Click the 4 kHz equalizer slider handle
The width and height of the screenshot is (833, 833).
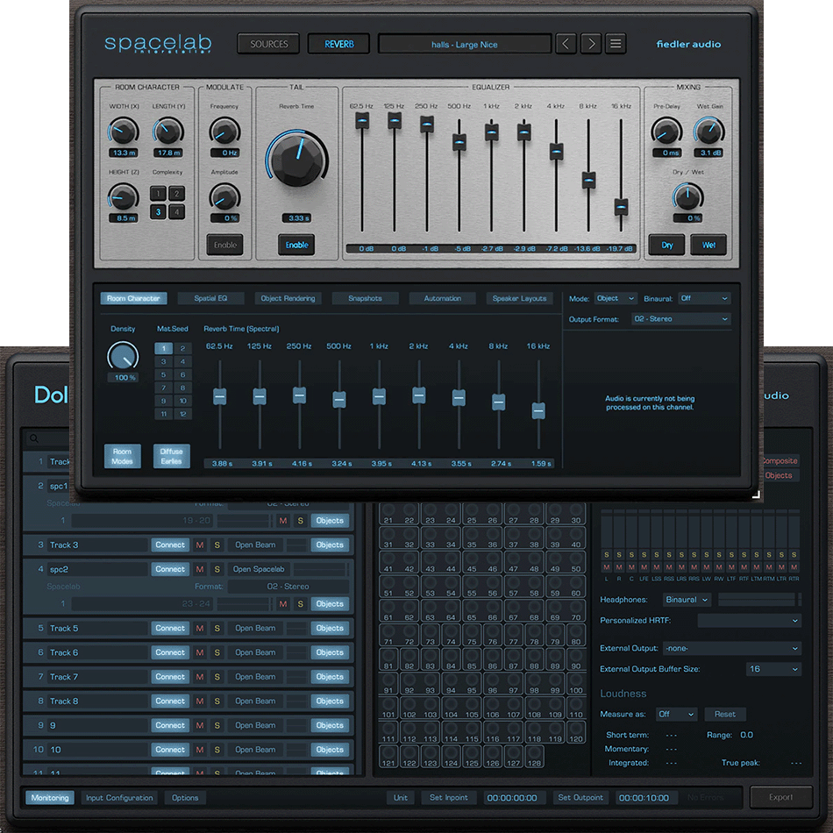coord(556,152)
